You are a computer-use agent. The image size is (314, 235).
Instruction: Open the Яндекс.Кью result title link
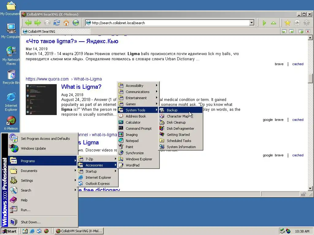(72, 41)
